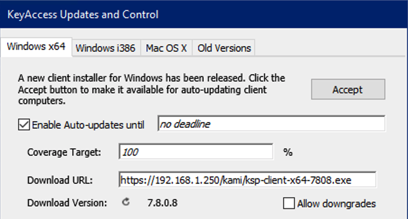Switch to the Windows i386 tab
408x219 pixels.
[x=106, y=48]
